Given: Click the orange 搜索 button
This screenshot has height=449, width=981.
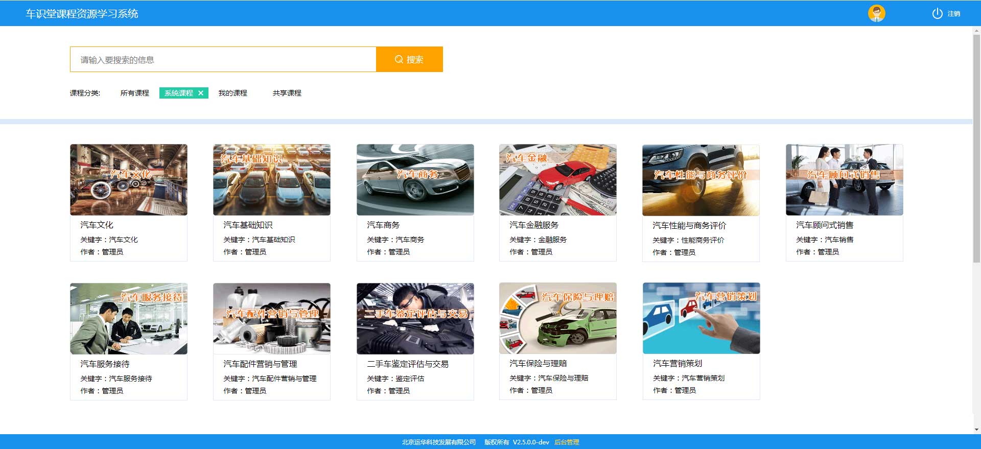Looking at the screenshot, I should click(409, 59).
